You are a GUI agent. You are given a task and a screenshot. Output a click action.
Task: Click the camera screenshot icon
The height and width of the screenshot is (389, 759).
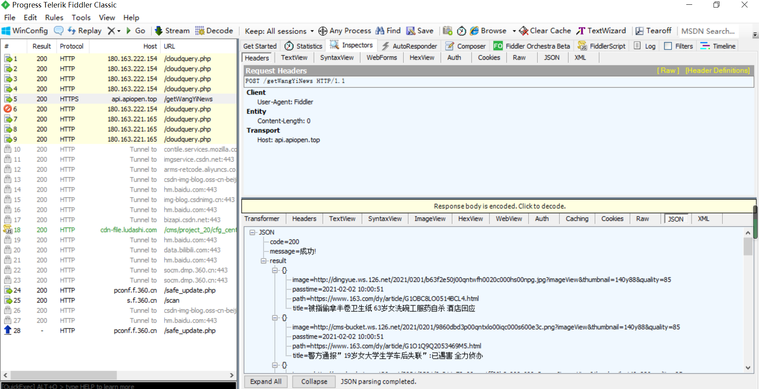pyautogui.click(x=447, y=31)
